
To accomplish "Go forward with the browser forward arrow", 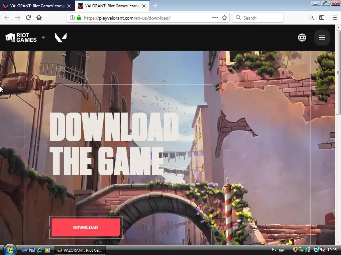I will pyautogui.click(x=18, y=18).
